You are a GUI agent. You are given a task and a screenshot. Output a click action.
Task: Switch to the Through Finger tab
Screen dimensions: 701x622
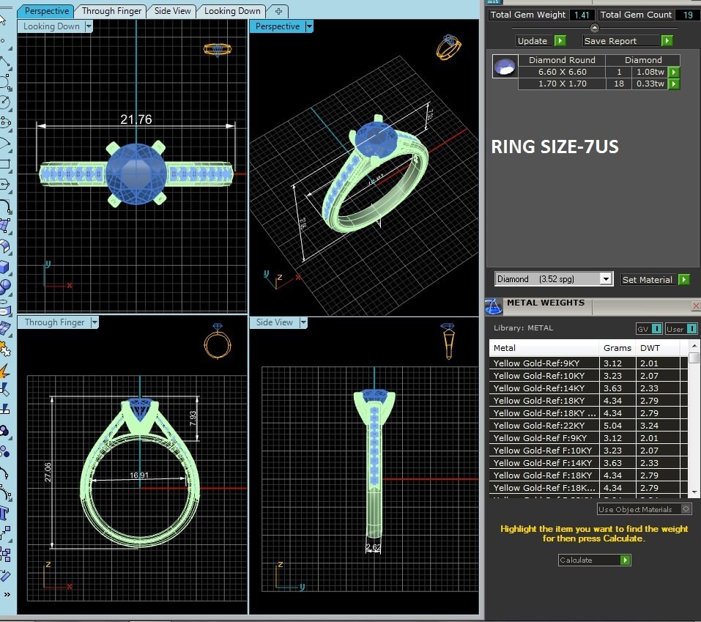pyautogui.click(x=111, y=11)
